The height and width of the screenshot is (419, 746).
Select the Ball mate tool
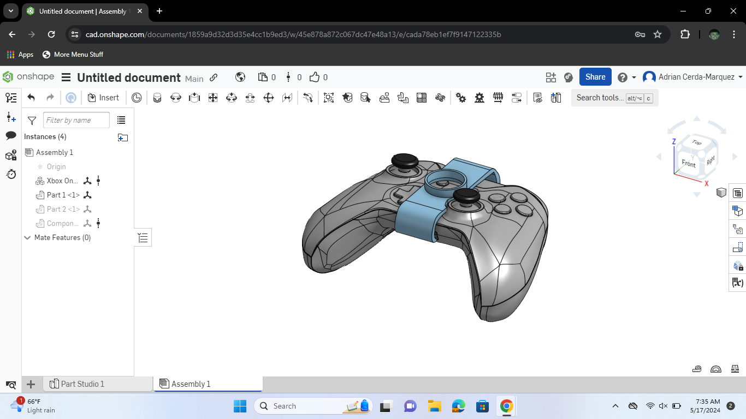pos(269,98)
